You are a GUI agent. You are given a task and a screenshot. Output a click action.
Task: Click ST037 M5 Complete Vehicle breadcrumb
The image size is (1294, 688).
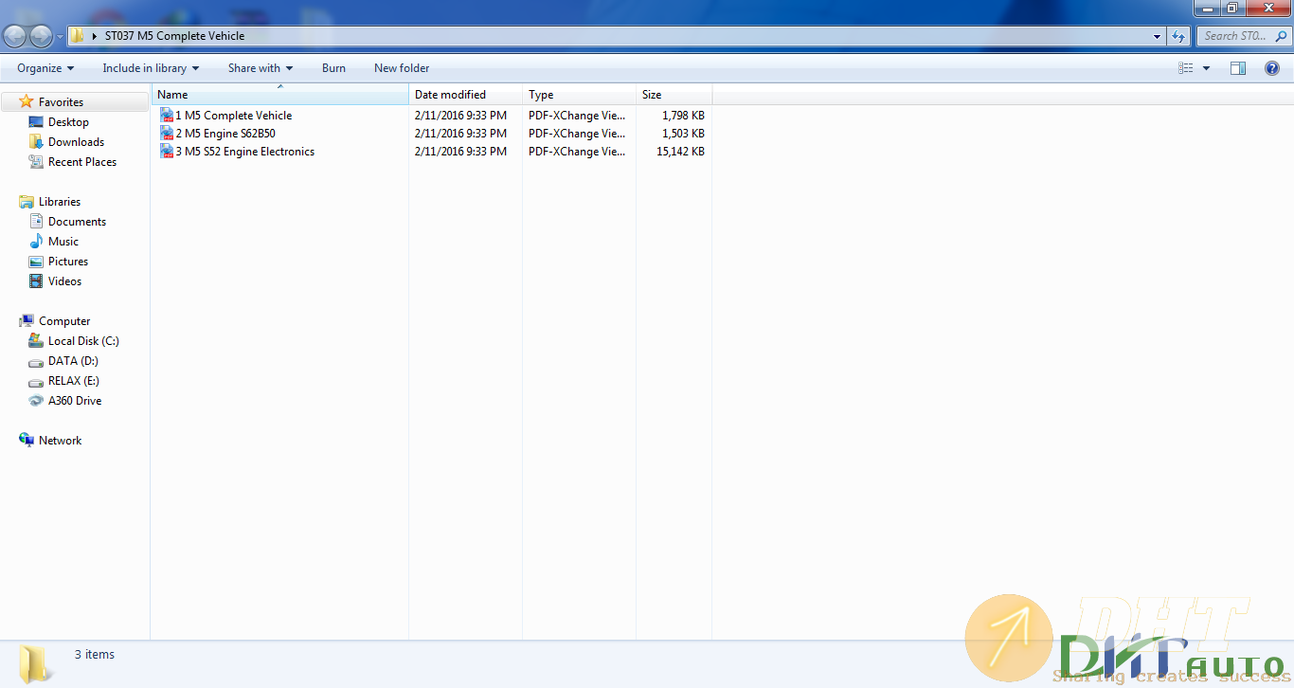point(174,36)
